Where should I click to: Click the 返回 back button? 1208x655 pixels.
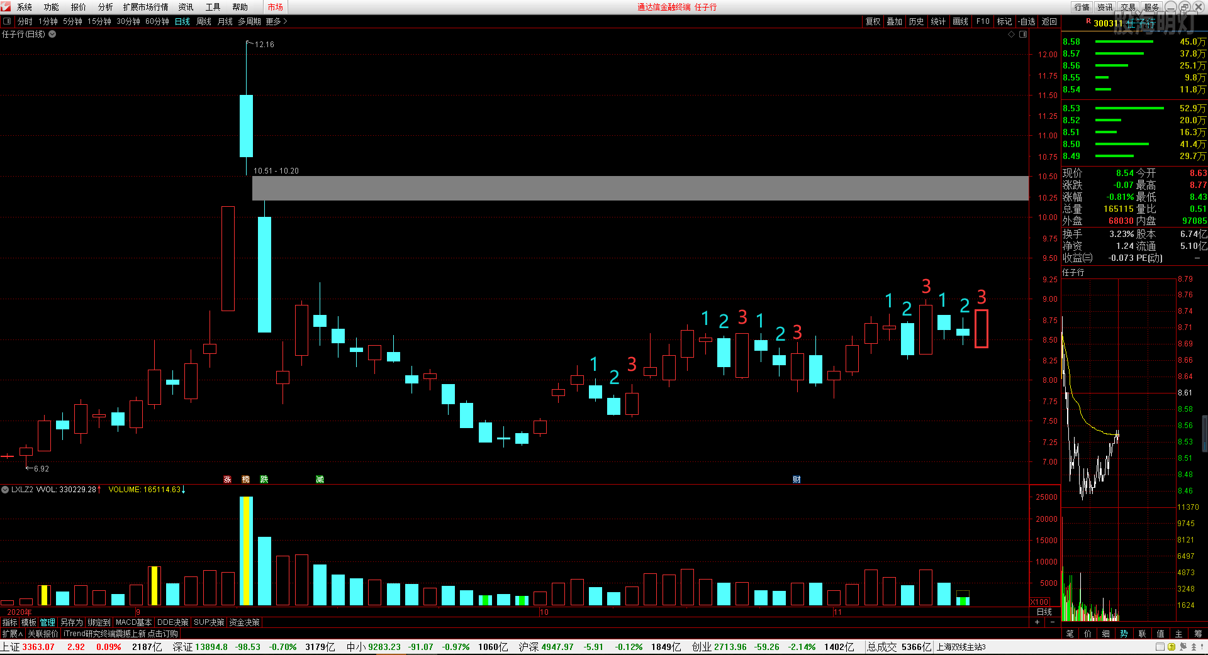pos(1049,21)
